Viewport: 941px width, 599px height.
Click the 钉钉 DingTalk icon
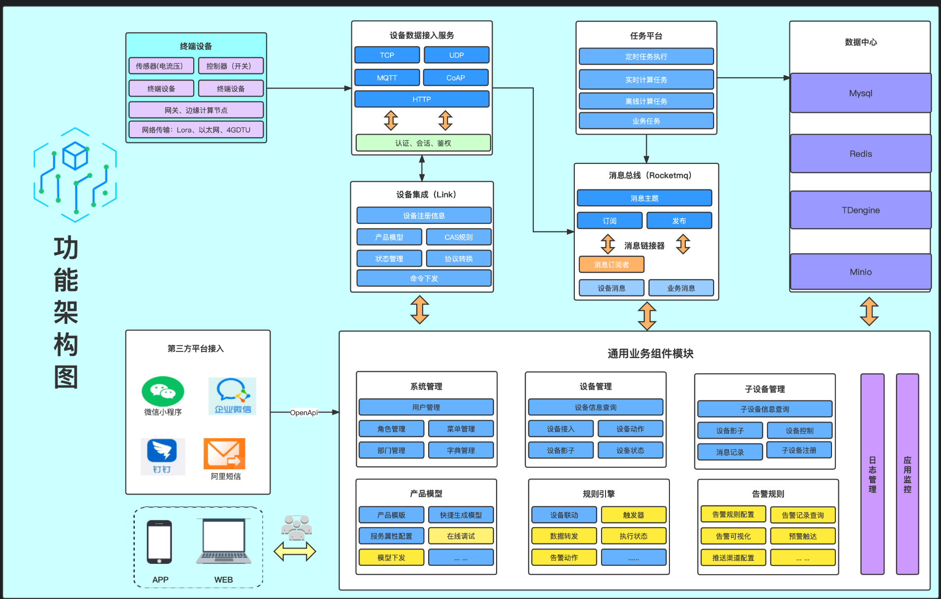163,456
